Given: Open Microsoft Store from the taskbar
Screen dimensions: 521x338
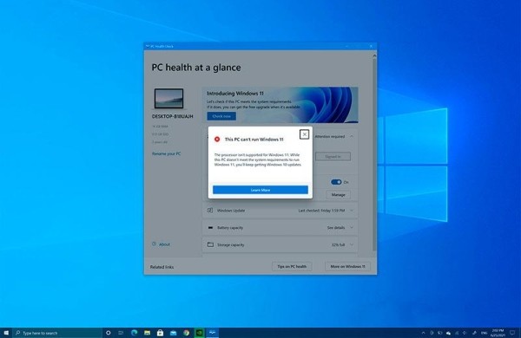Looking at the screenshot, I should 160,333.
